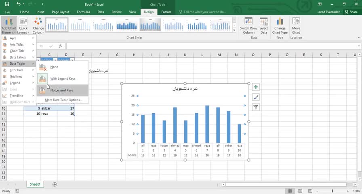
Task: Open the File menu
Action: tap(8, 12)
